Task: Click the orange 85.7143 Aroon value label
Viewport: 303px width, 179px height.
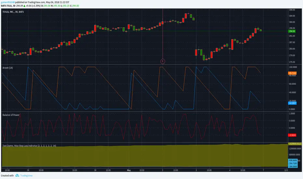Action: click(292, 73)
